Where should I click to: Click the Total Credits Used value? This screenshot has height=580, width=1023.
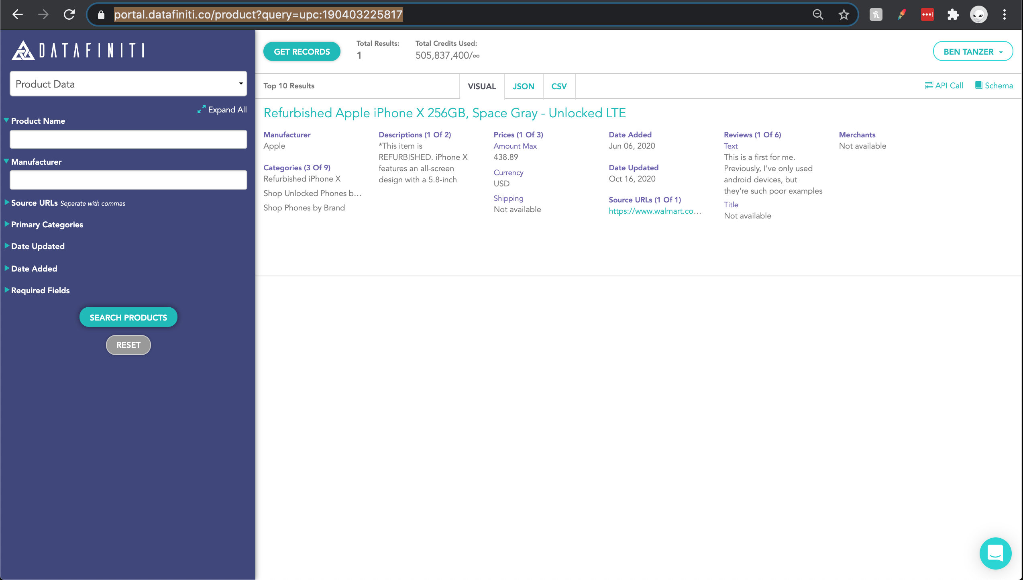[x=448, y=55]
